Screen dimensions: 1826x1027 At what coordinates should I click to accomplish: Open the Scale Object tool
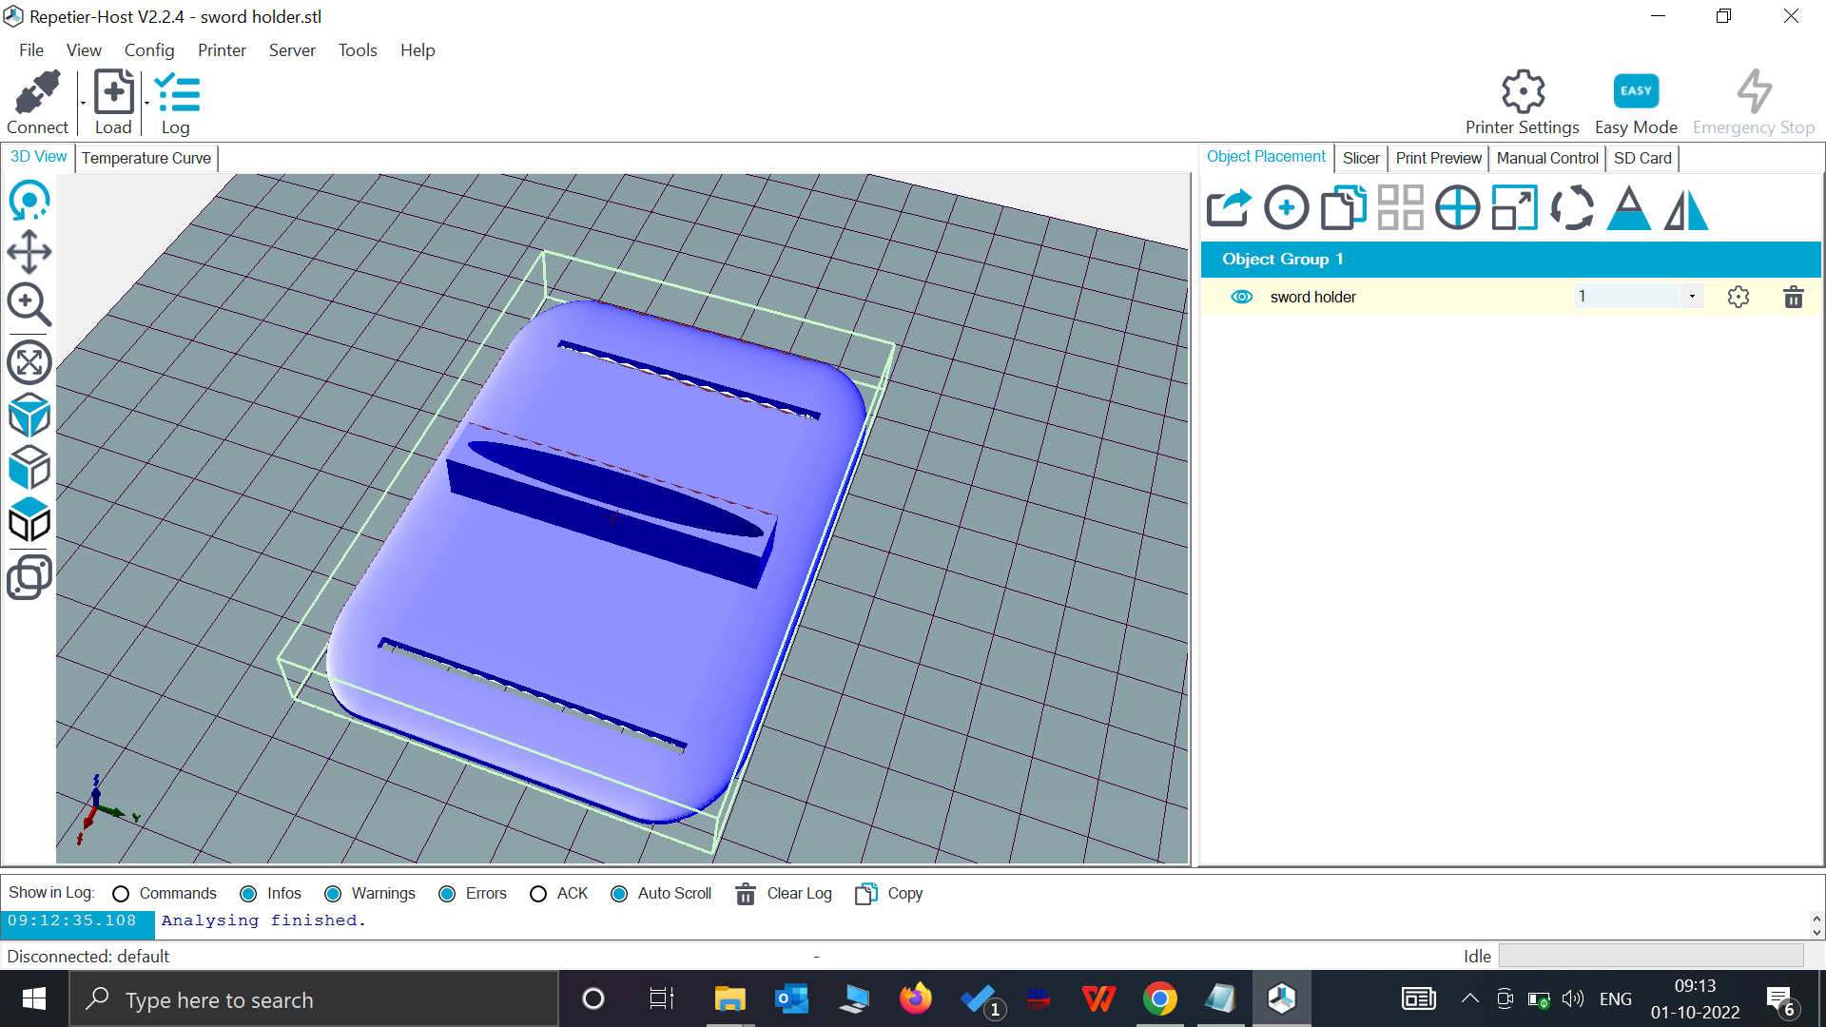coord(1514,207)
